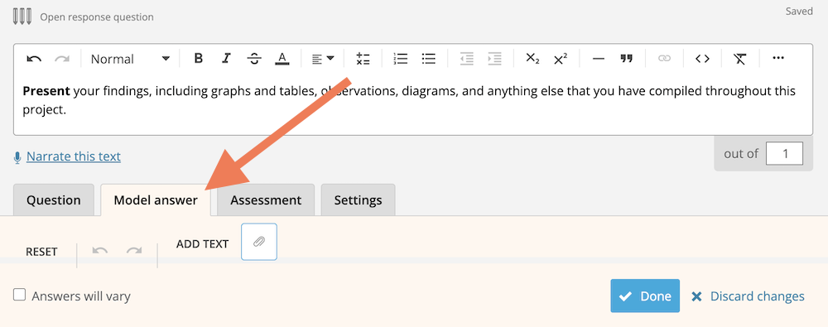Undo the last edit in editor toolbar

[34, 59]
